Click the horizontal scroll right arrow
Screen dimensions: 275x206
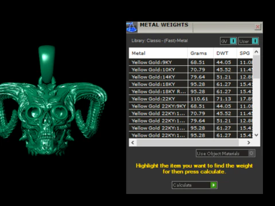click(249, 142)
